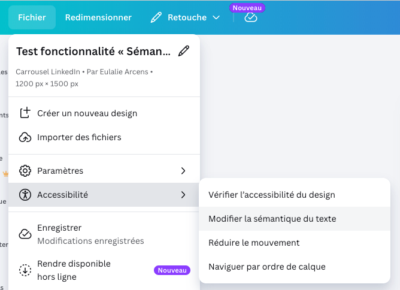Select Réduire le mouvement option
Image resolution: width=400 pixels, height=290 pixels.
click(x=254, y=243)
